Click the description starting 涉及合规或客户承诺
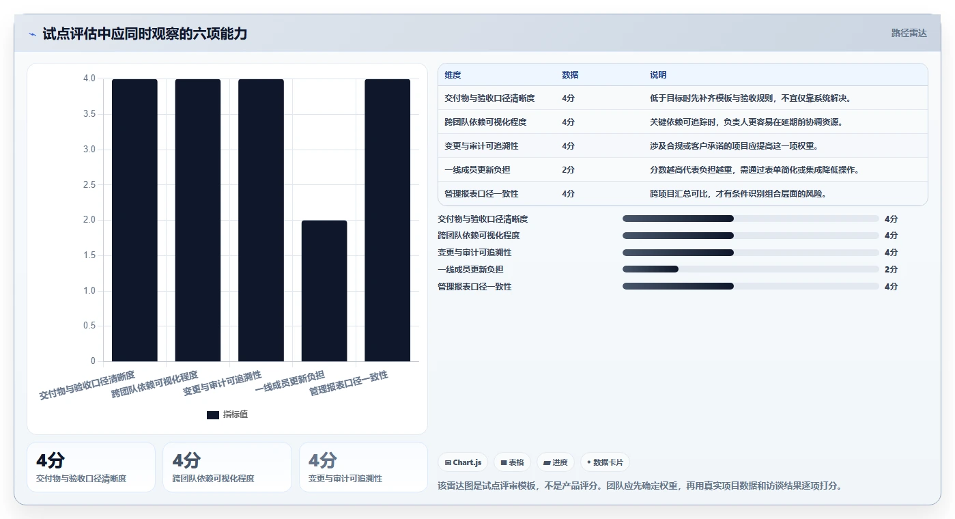Viewport: 955px width, 519px height. pos(734,146)
